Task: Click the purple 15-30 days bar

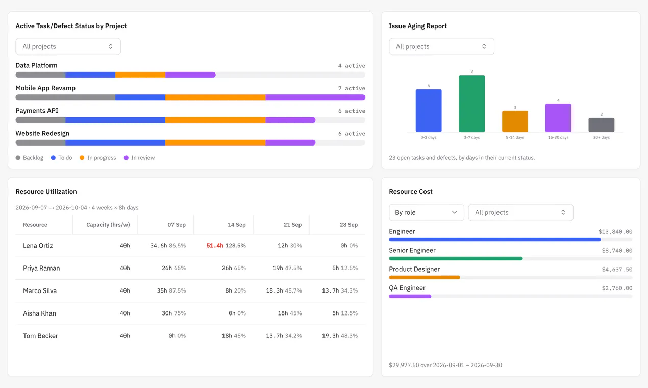Action: (558, 118)
